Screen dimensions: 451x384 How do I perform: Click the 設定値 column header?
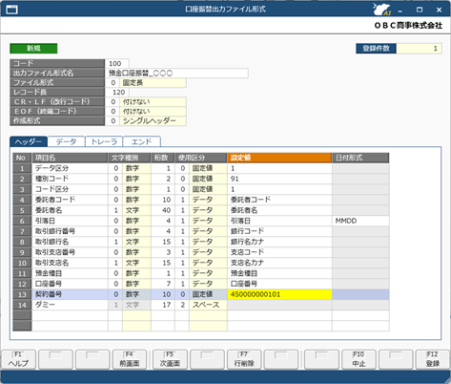[279, 158]
